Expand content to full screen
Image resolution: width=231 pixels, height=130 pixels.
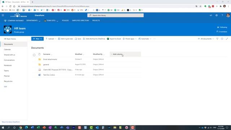(x=227, y=39)
